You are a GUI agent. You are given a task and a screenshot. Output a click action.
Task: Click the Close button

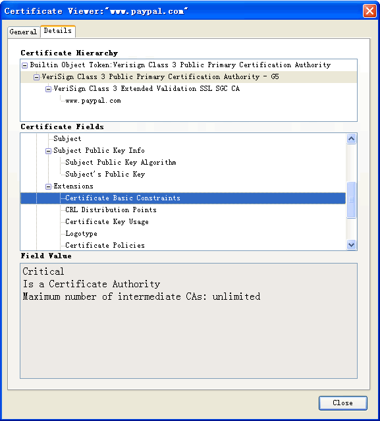pos(342,403)
